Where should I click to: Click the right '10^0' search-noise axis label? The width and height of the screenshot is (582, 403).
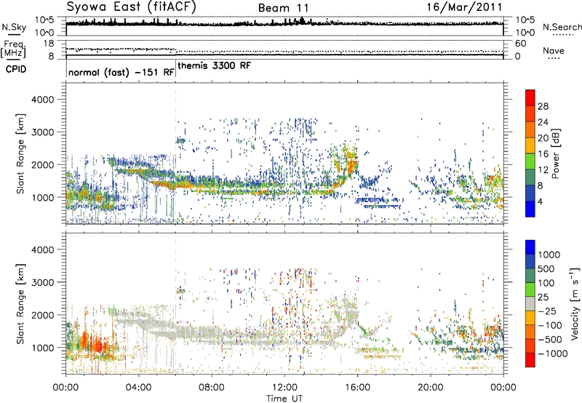[525, 33]
